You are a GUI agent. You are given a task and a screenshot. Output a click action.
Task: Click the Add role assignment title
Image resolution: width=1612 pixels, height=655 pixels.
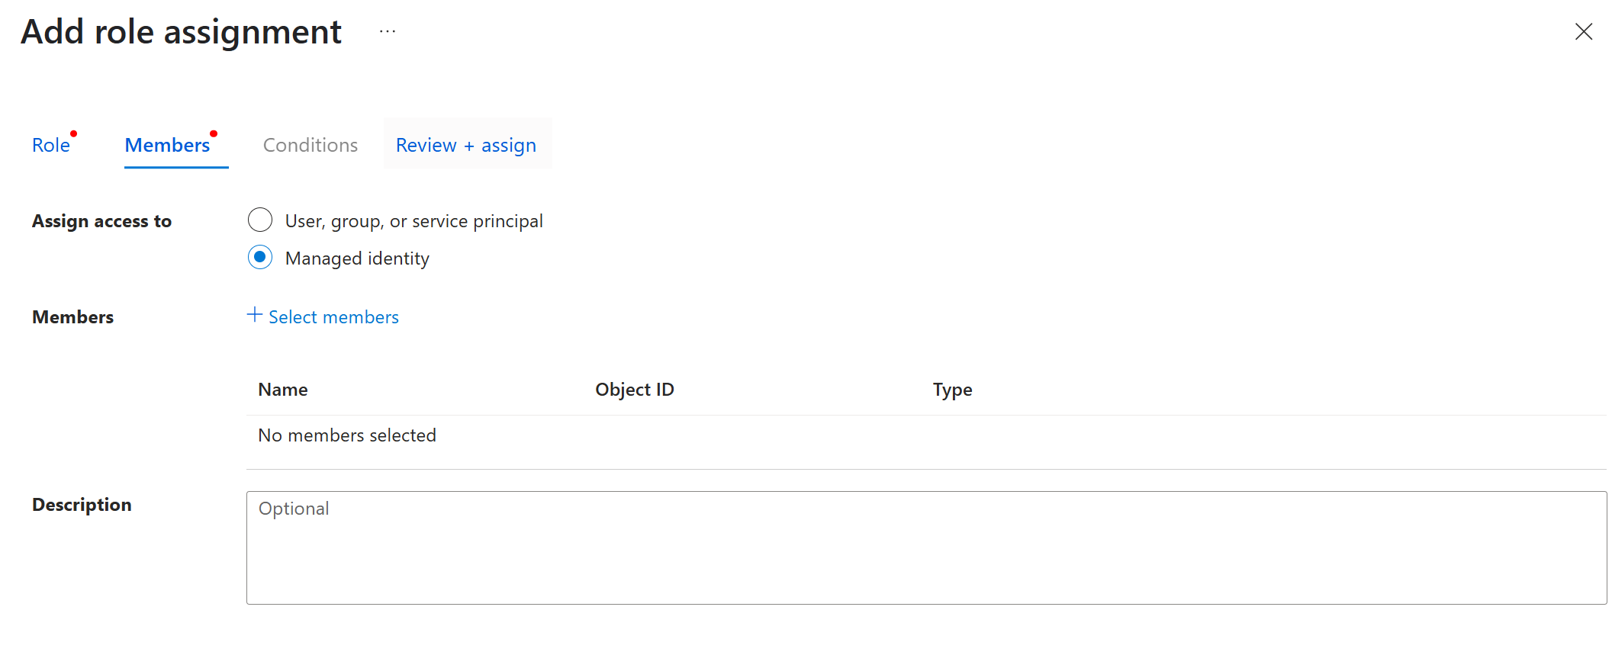[x=181, y=31]
